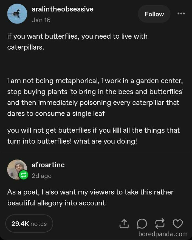Click the green reblog badge on afroartinc's avatar
The height and width of the screenshot is (240, 192).
(23, 175)
